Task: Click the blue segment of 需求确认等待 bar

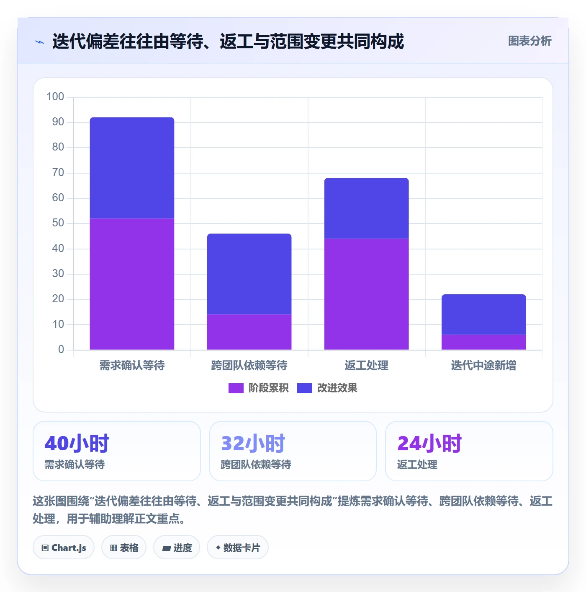Action: click(x=132, y=168)
